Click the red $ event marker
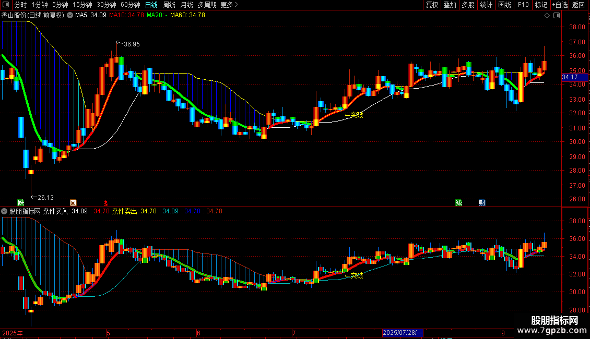This screenshot has height=339, width=590. pyautogui.click(x=106, y=202)
